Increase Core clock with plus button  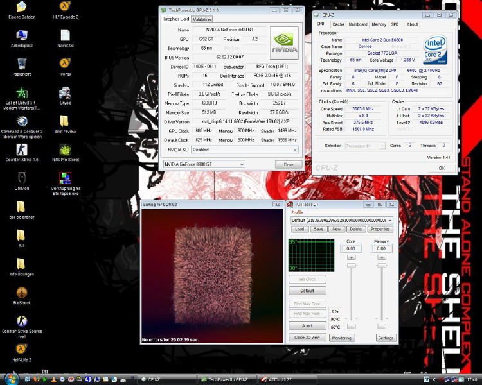pyautogui.click(x=351, y=257)
